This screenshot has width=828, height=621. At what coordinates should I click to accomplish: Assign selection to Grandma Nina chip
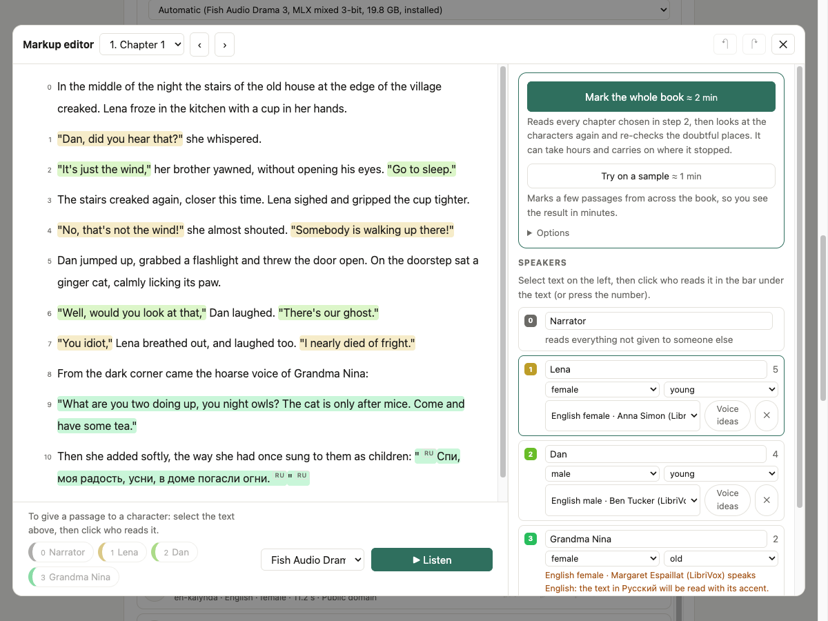[x=75, y=577]
